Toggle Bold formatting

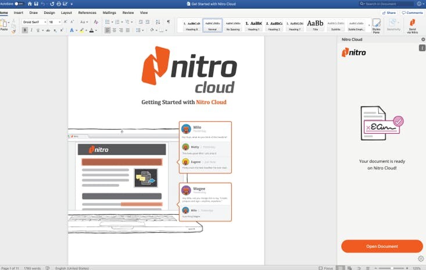(x=25, y=30)
